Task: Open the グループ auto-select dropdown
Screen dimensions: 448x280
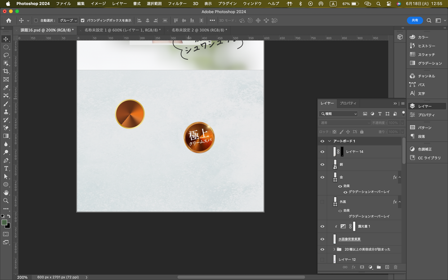Action: pyautogui.click(x=69, y=21)
